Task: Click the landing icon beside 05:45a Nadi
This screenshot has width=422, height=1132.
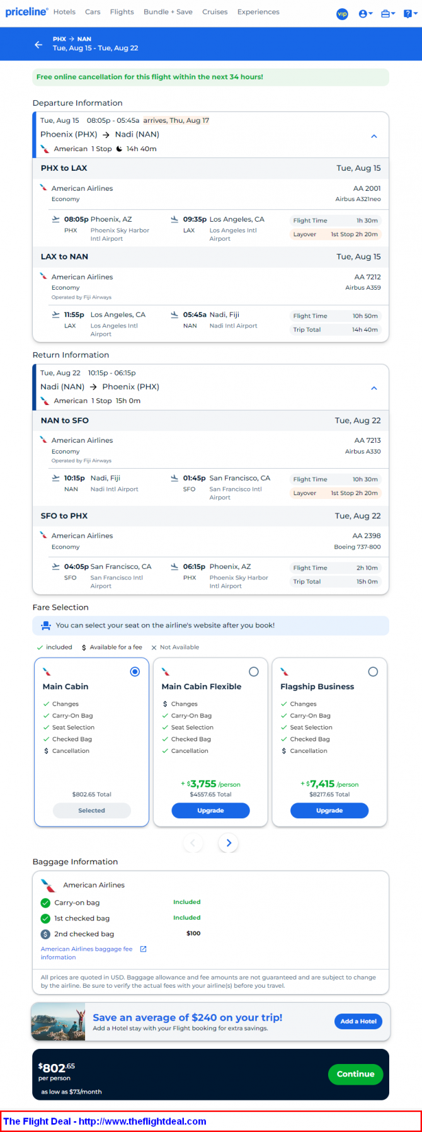Action: click(x=174, y=314)
